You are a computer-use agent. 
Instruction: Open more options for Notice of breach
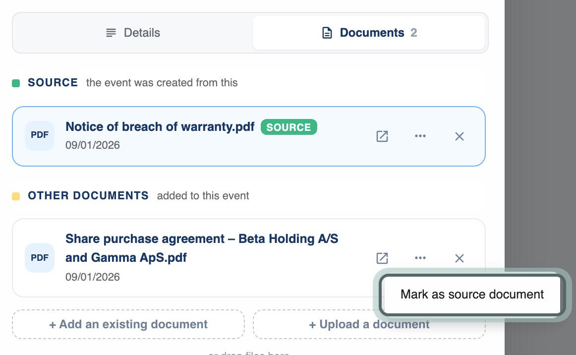click(420, 136)
